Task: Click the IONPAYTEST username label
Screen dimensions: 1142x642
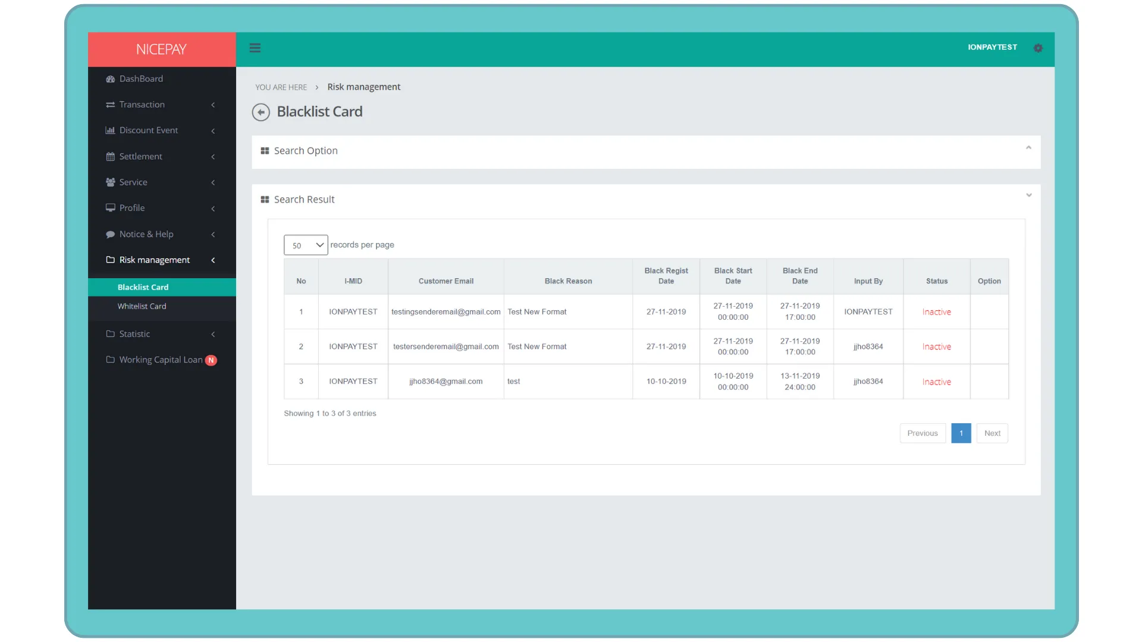Action: pyautogui.click(x=993, y=48)
